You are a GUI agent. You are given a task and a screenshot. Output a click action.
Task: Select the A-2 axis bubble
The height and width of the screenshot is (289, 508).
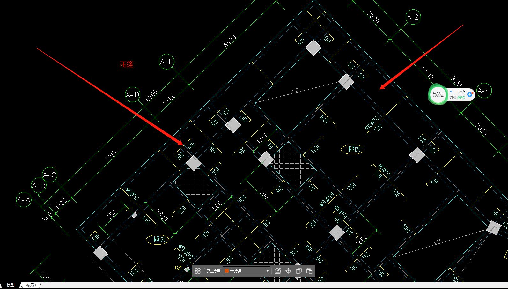pyautogui.click(x=413, y=17)
